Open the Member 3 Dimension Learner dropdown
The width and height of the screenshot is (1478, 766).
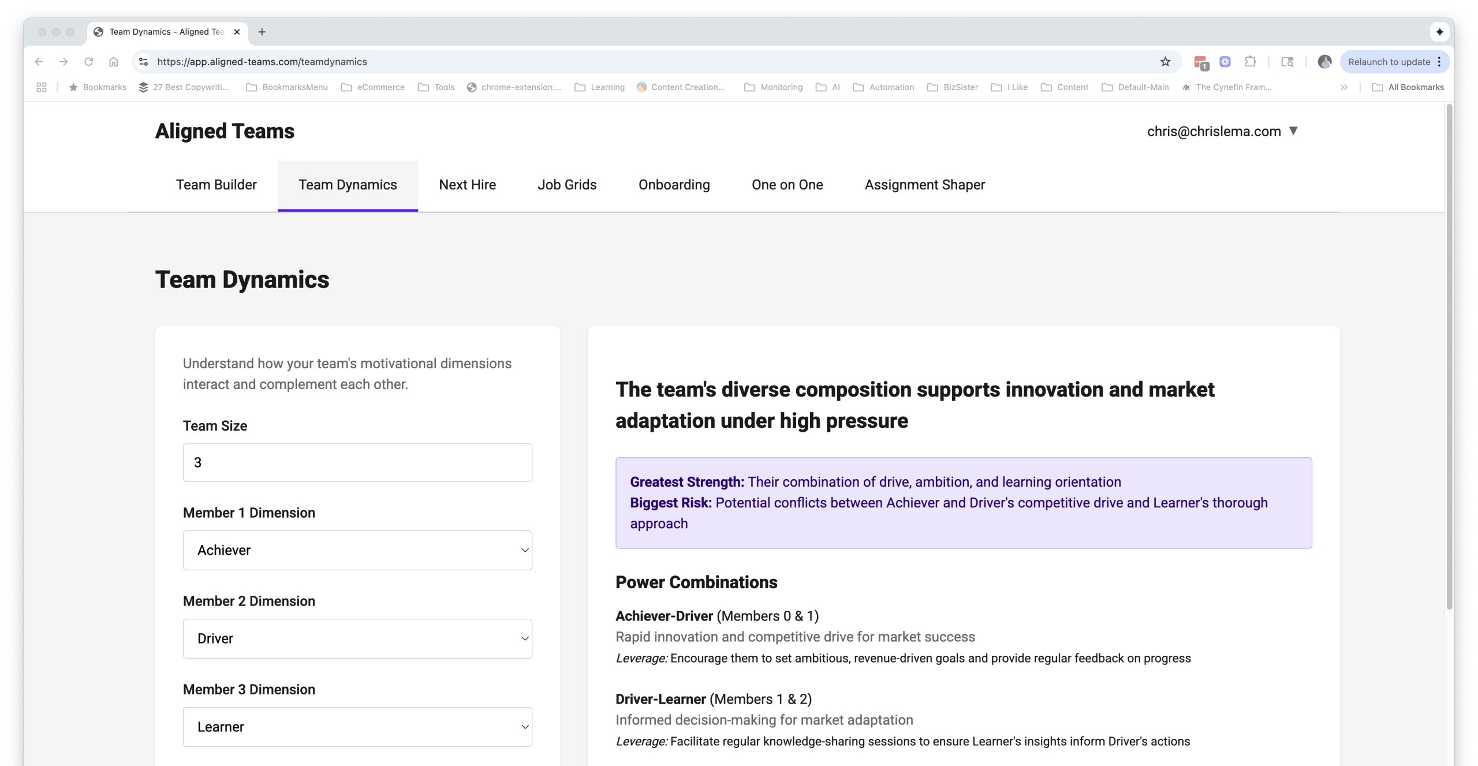357,727
